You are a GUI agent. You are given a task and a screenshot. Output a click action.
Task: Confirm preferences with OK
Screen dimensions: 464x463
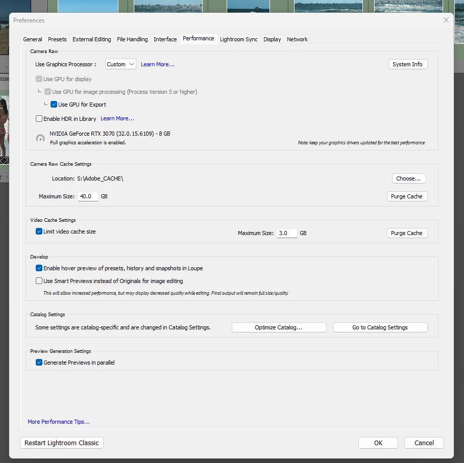click(378, 443)
